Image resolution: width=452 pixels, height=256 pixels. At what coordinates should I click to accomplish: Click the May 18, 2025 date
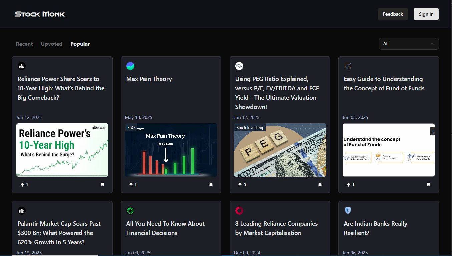point(139,117)
